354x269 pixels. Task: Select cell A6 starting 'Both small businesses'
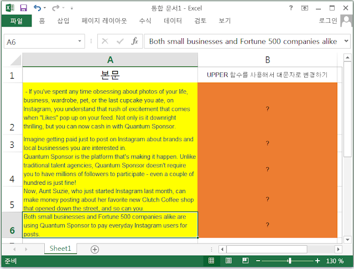(110, 225)
